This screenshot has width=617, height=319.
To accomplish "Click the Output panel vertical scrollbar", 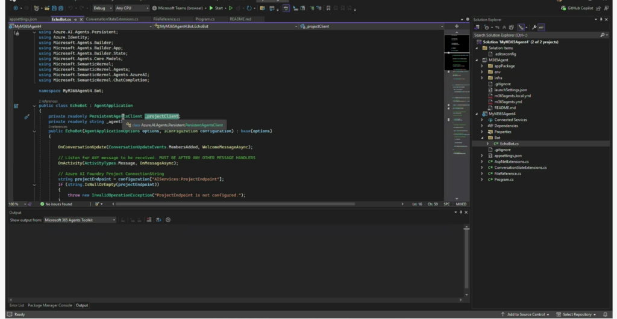I will coord(466,258).
